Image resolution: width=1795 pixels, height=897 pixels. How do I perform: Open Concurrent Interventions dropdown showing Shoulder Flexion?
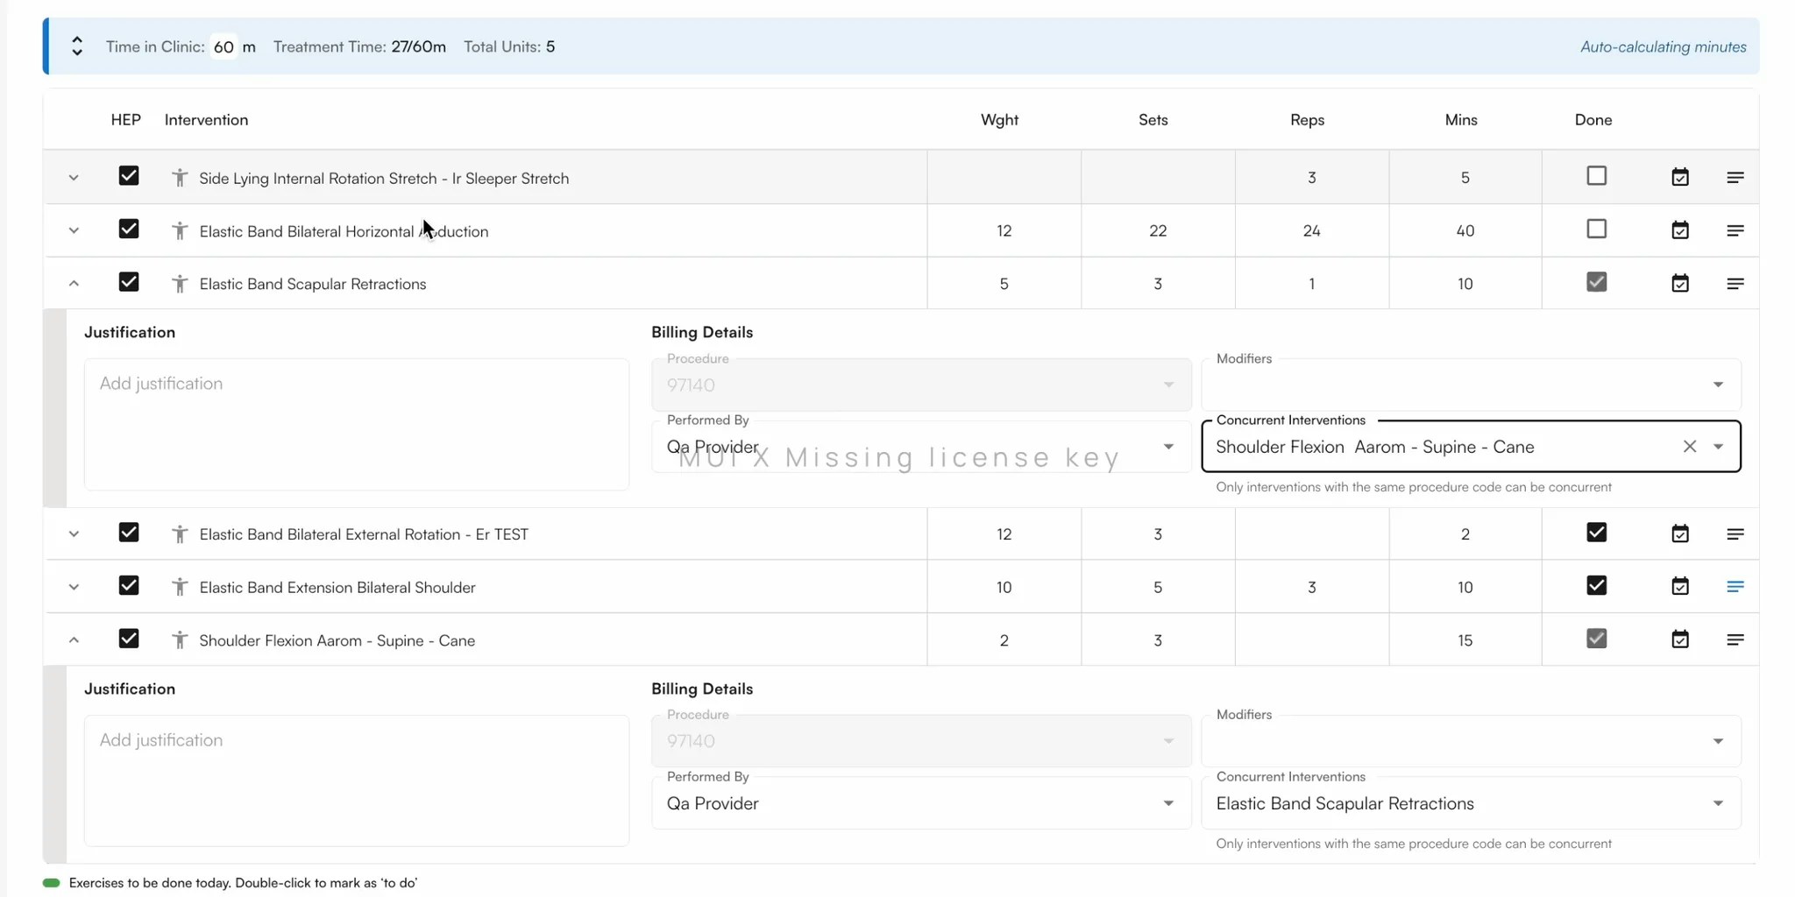[1718, 447]
